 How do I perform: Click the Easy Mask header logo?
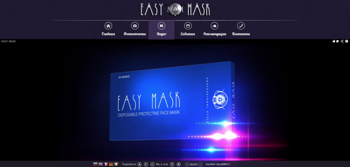(175, 9)
